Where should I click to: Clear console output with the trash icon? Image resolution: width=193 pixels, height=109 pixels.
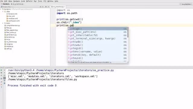[x=5, y=83]
